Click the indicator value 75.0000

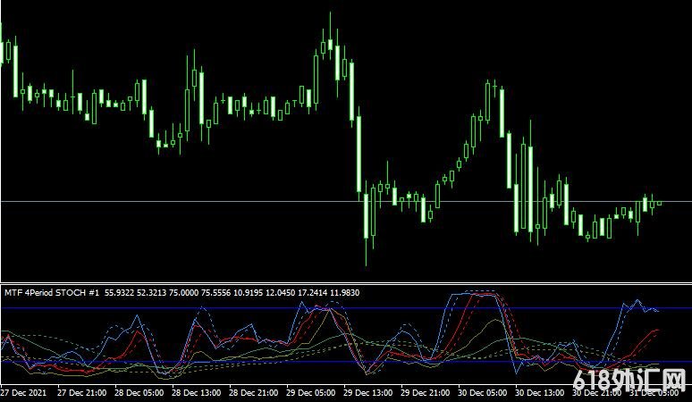tap(184, 293)
